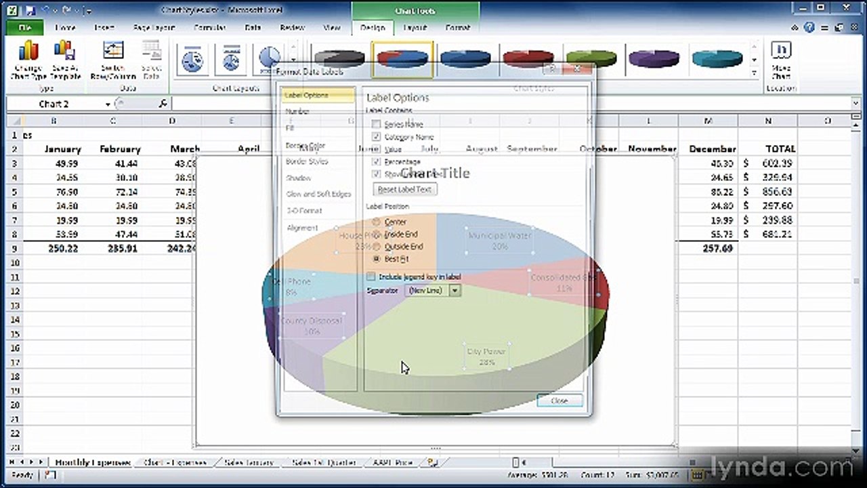Choose the second chart layout thumbnail

232,60
